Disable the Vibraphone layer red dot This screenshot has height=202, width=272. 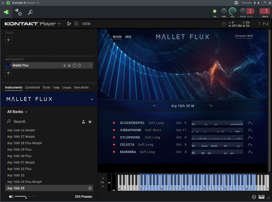click(x=114, y=130)
